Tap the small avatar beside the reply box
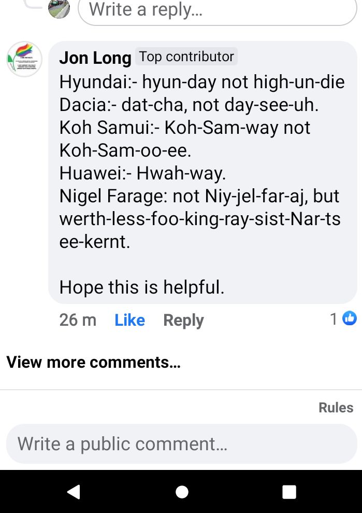The image size is (362, 513). (59, 8)
